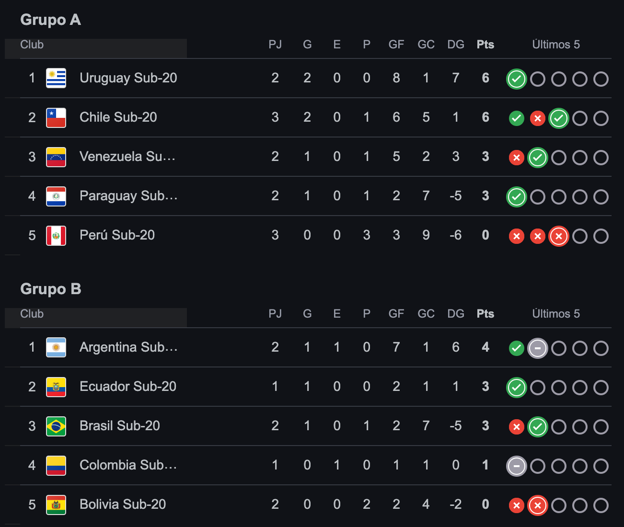Click the Uruguay flag icon
This screenshot has height=527, width=624.
click(x=56, y=78)
